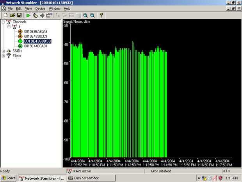Switch to Network Stumbler taskbar button
Screen dimensions: 242x182
pos(42,178)
